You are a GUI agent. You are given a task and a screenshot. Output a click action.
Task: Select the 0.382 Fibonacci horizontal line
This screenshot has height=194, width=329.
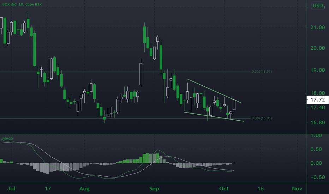pos(126,118)
